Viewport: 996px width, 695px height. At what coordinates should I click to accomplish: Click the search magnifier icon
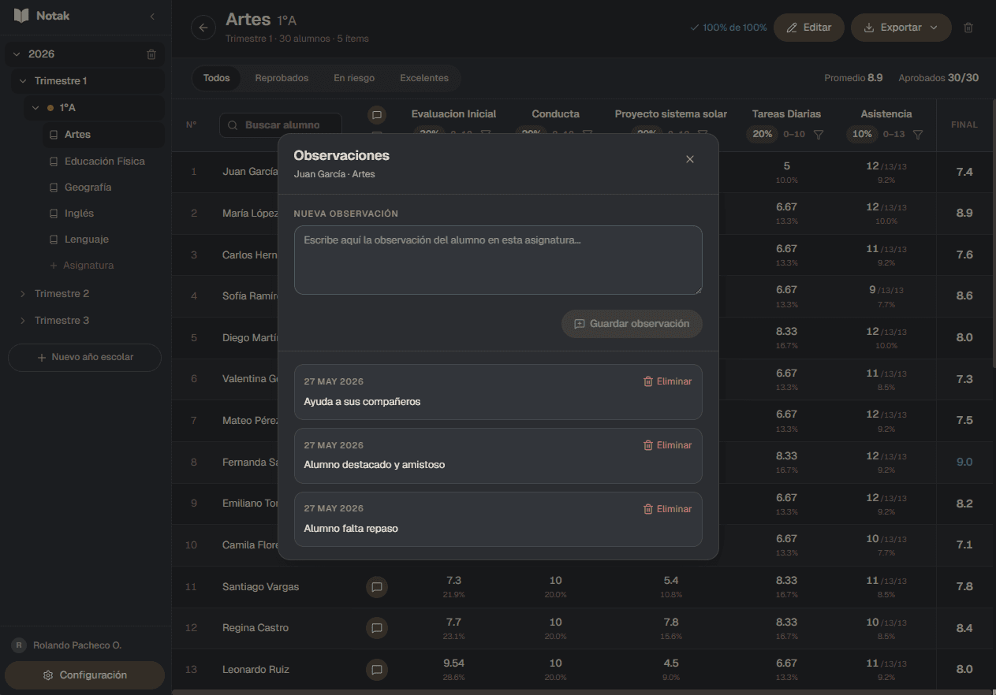[233, 125]
